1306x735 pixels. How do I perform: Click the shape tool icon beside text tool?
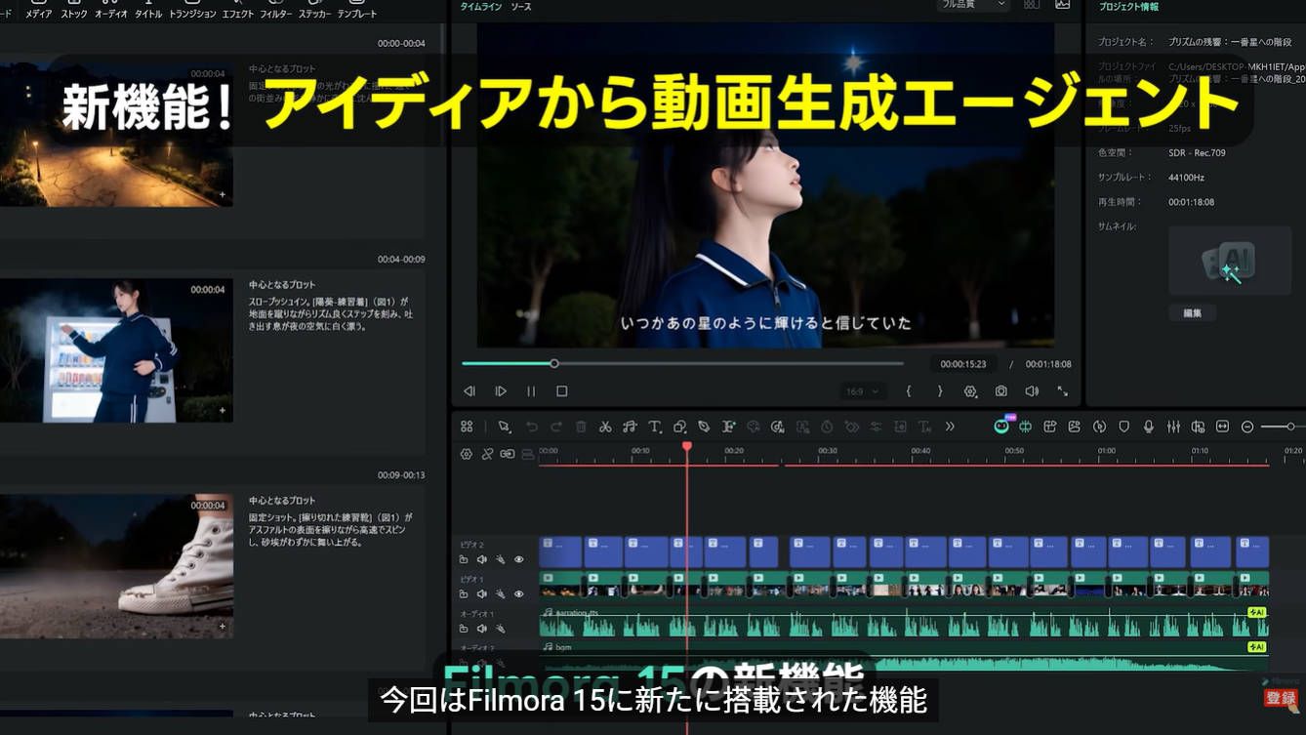679,427
